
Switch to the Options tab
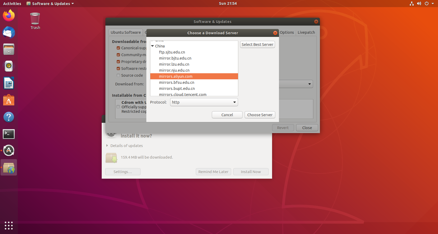(287, 32)
